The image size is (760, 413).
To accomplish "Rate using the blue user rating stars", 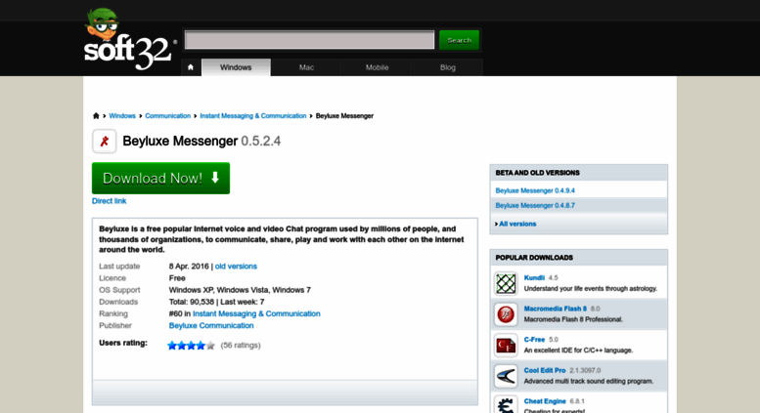I will pyautogui.click(x=191, y=346).
